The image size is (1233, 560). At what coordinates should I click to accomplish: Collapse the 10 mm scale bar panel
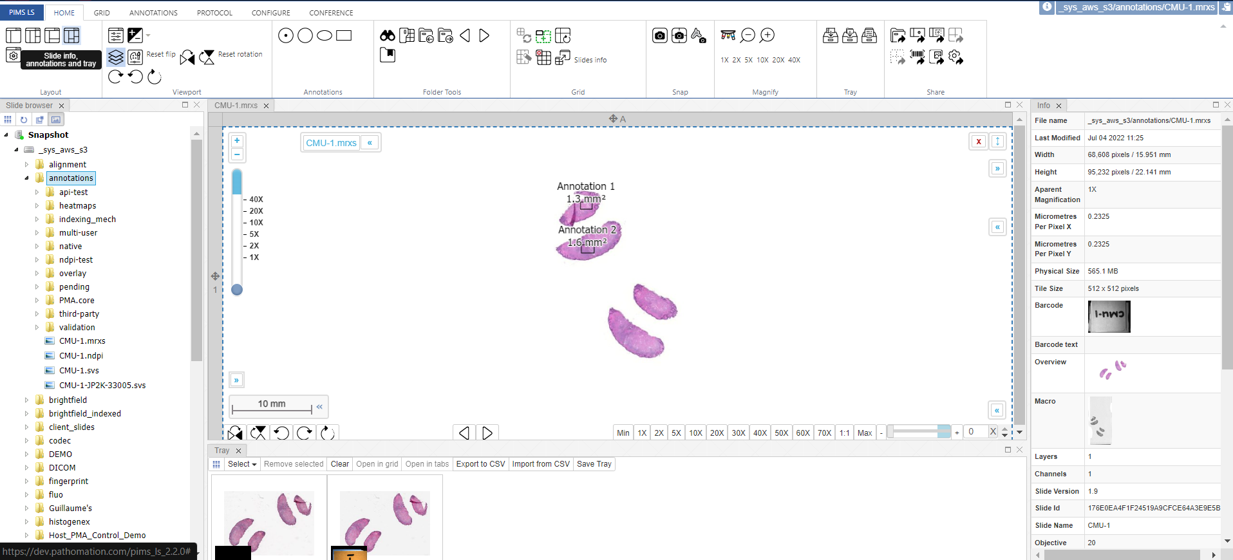coord(319,406)
